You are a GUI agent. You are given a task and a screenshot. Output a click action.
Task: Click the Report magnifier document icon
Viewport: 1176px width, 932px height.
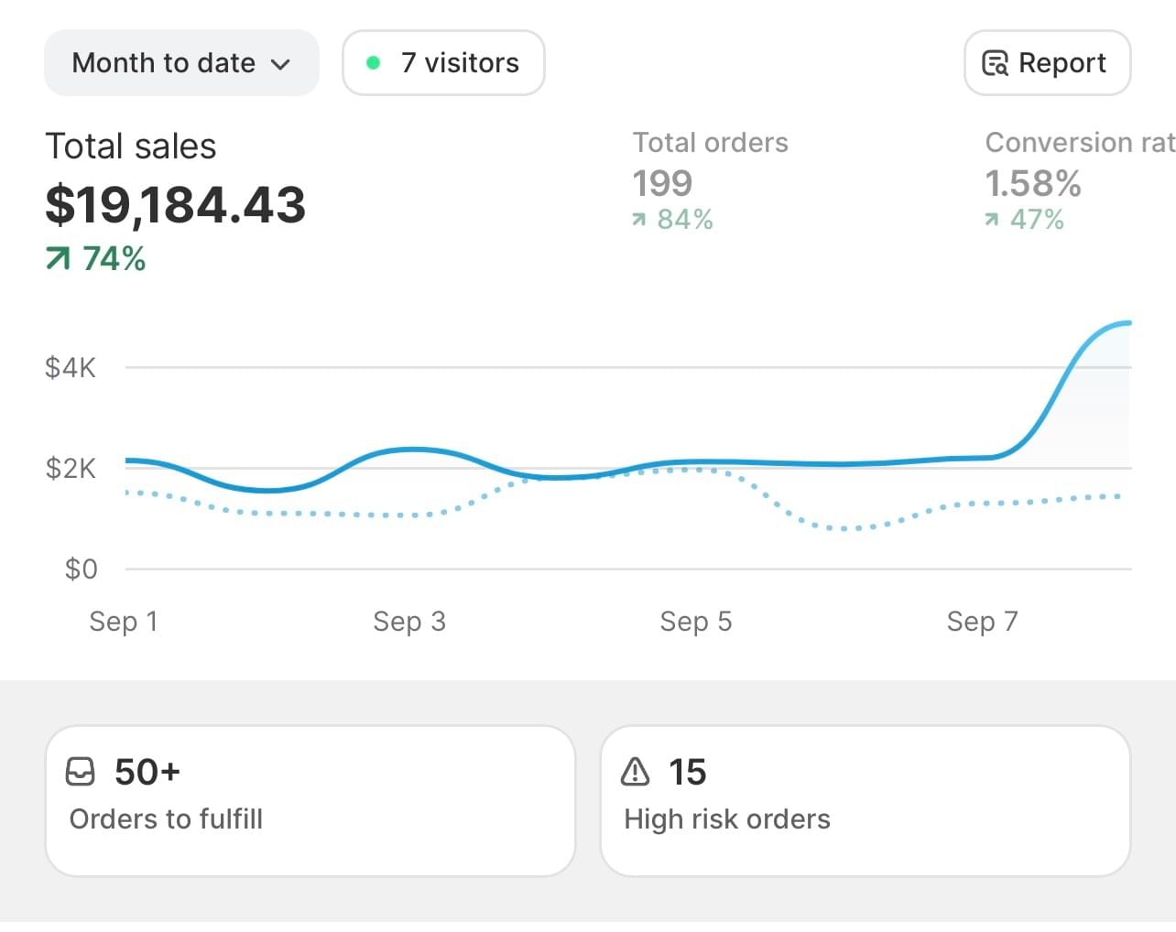(x=996, y=63)
